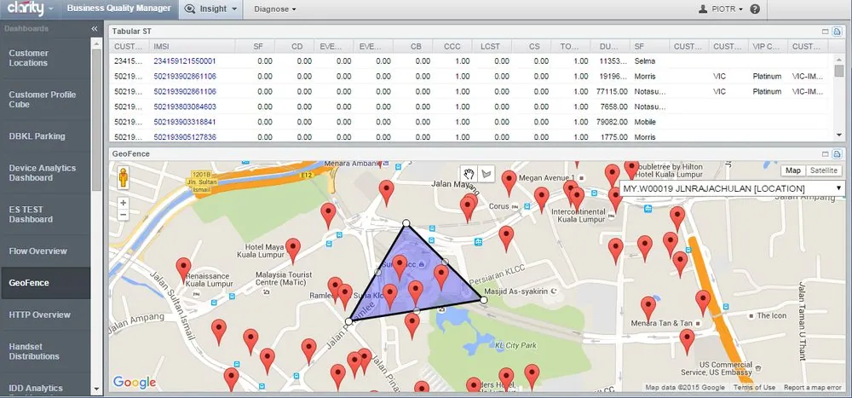
Task: Open DBKL Parking dashboard
Action: click(x=46, y=136)
